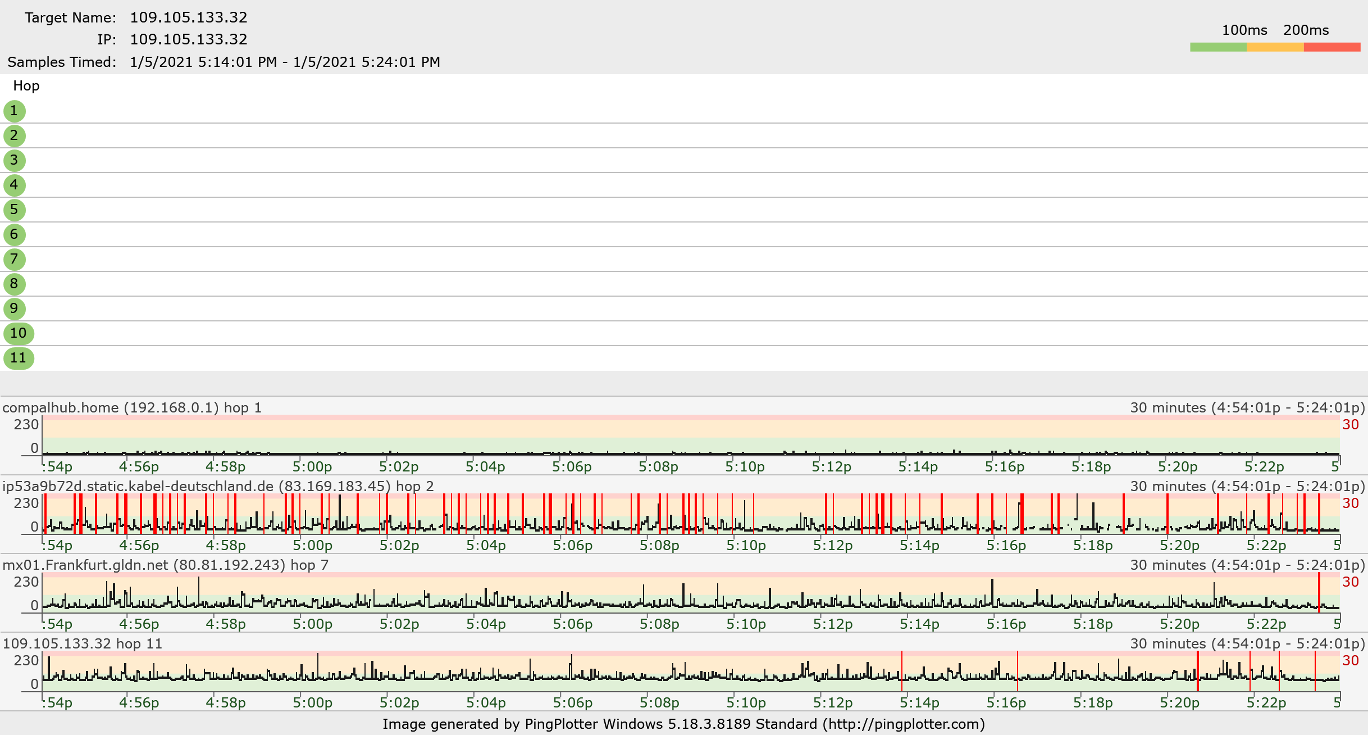Select the hop 11 green badge

[x=19, y=359]
